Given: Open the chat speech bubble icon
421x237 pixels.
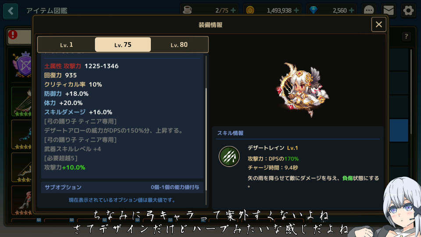Looking at the screenshot, I should point(369,11).
